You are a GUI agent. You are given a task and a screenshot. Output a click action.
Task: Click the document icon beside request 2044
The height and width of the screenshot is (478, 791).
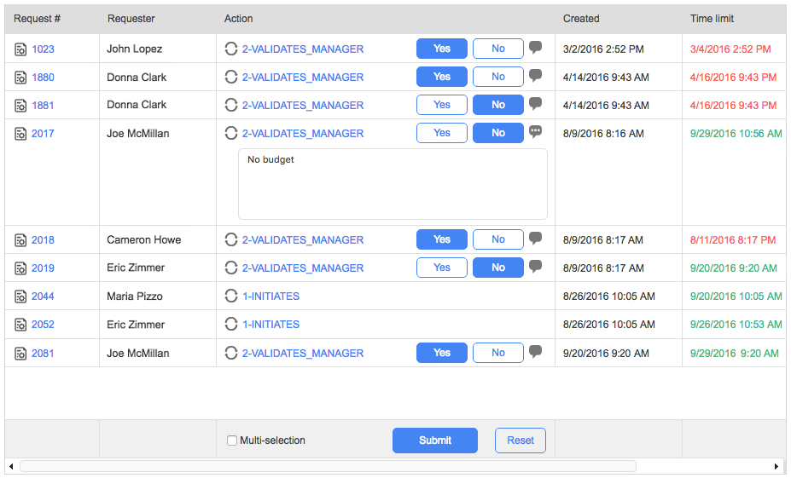click(20, 297)
